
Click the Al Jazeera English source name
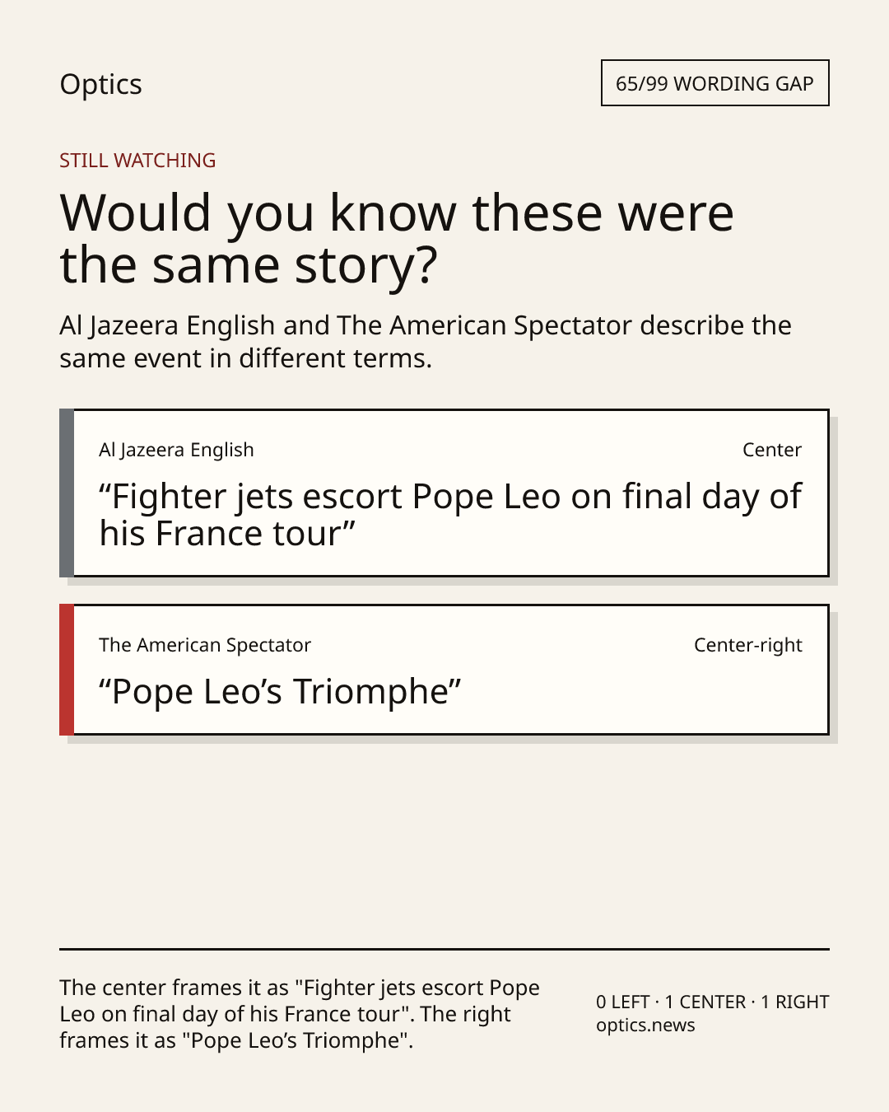176,450
